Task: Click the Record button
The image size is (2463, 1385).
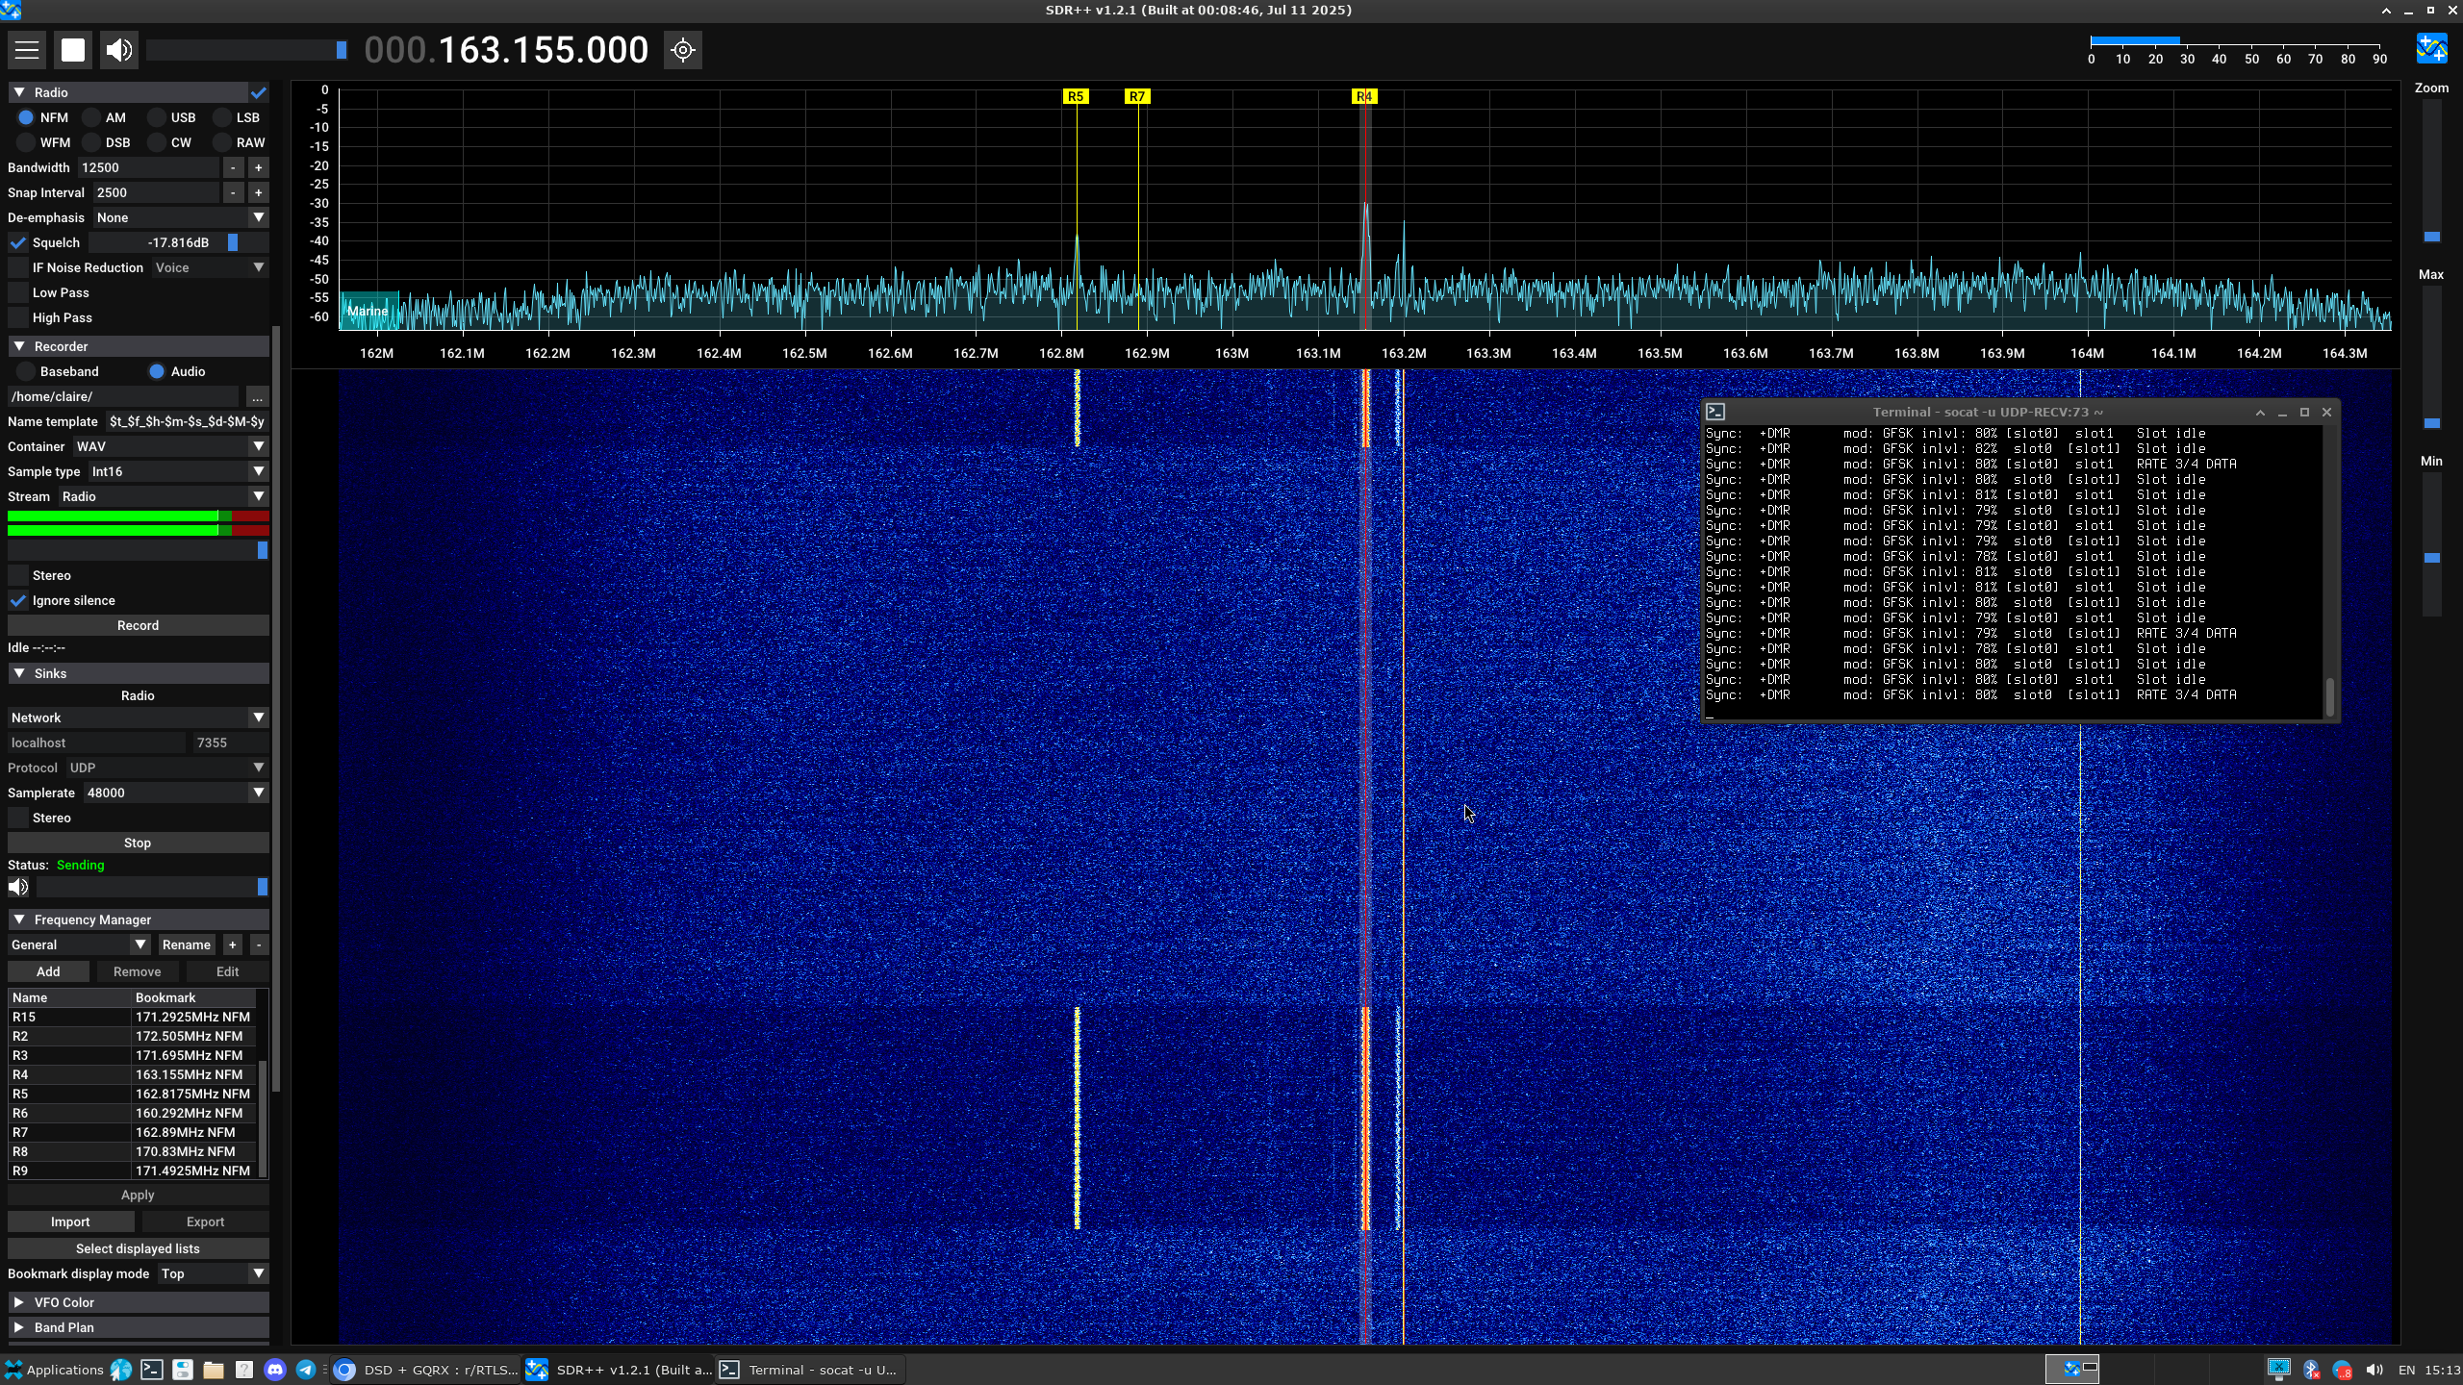Action: pos(138,625)
